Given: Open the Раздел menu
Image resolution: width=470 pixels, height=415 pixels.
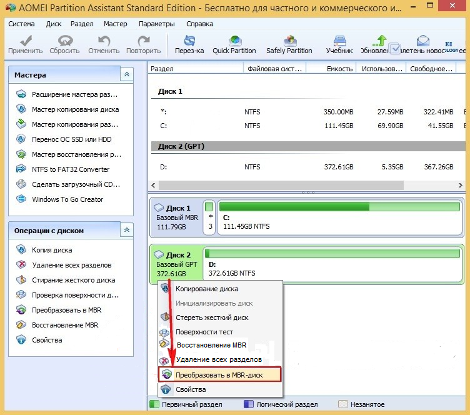Looking at the screenshot, I should tap(82, 24).
